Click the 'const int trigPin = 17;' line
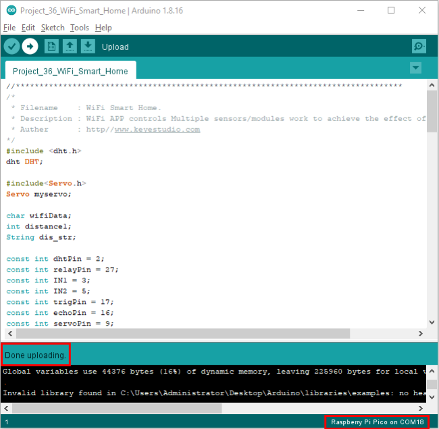 coord(60,302)
